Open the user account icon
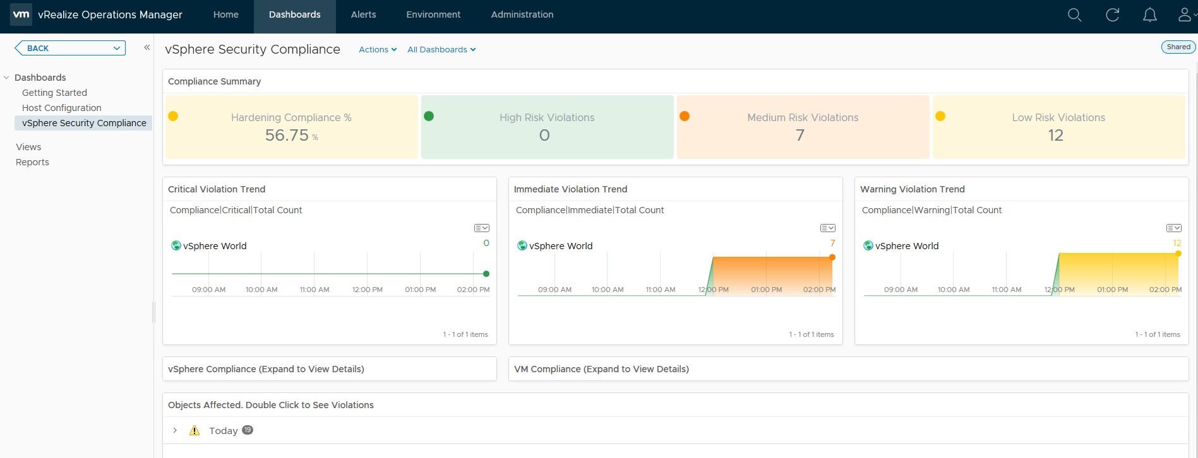The image size is (1198, 458). pos(1185,15)
